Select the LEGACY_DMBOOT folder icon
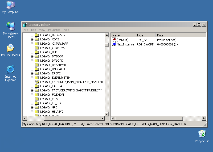213x152 pixels. [37, 56]
